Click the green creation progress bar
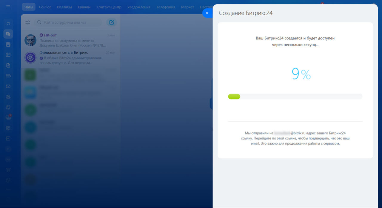The width and height of the screenshot is (382, 208). 234,97
